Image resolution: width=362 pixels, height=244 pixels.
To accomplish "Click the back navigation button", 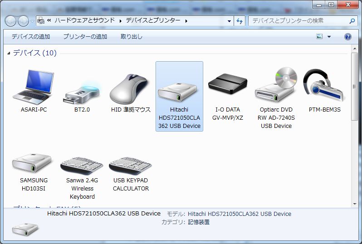I will (x=10, y=21).
